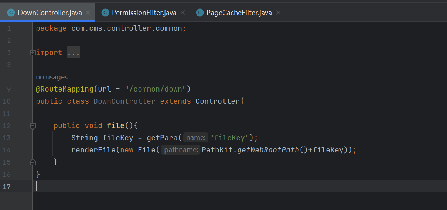Close the DownController.java tab
This screenshot has height=210, width=447.
[x=88, y=13]
